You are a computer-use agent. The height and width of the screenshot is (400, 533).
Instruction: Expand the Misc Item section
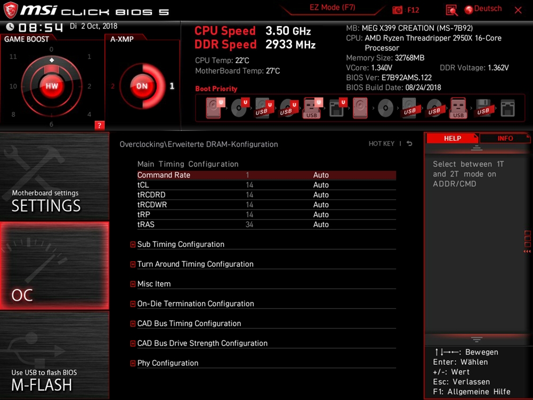[x=133, y=284]
